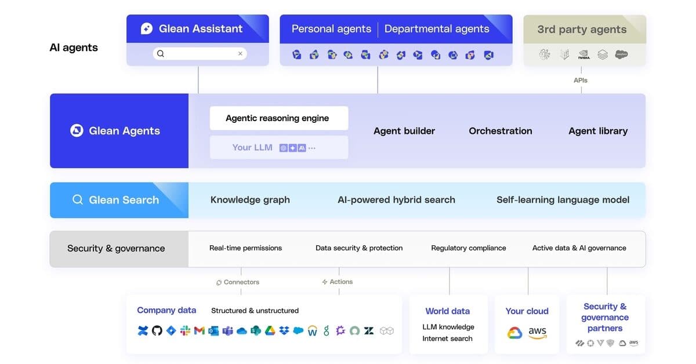696x364 pixels.
Task: Click the SharePoint icon
Action: [x=256, y=330]
